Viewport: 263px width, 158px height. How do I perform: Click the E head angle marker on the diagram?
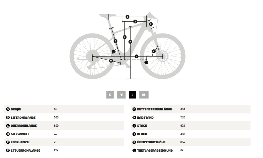point(154,51)
